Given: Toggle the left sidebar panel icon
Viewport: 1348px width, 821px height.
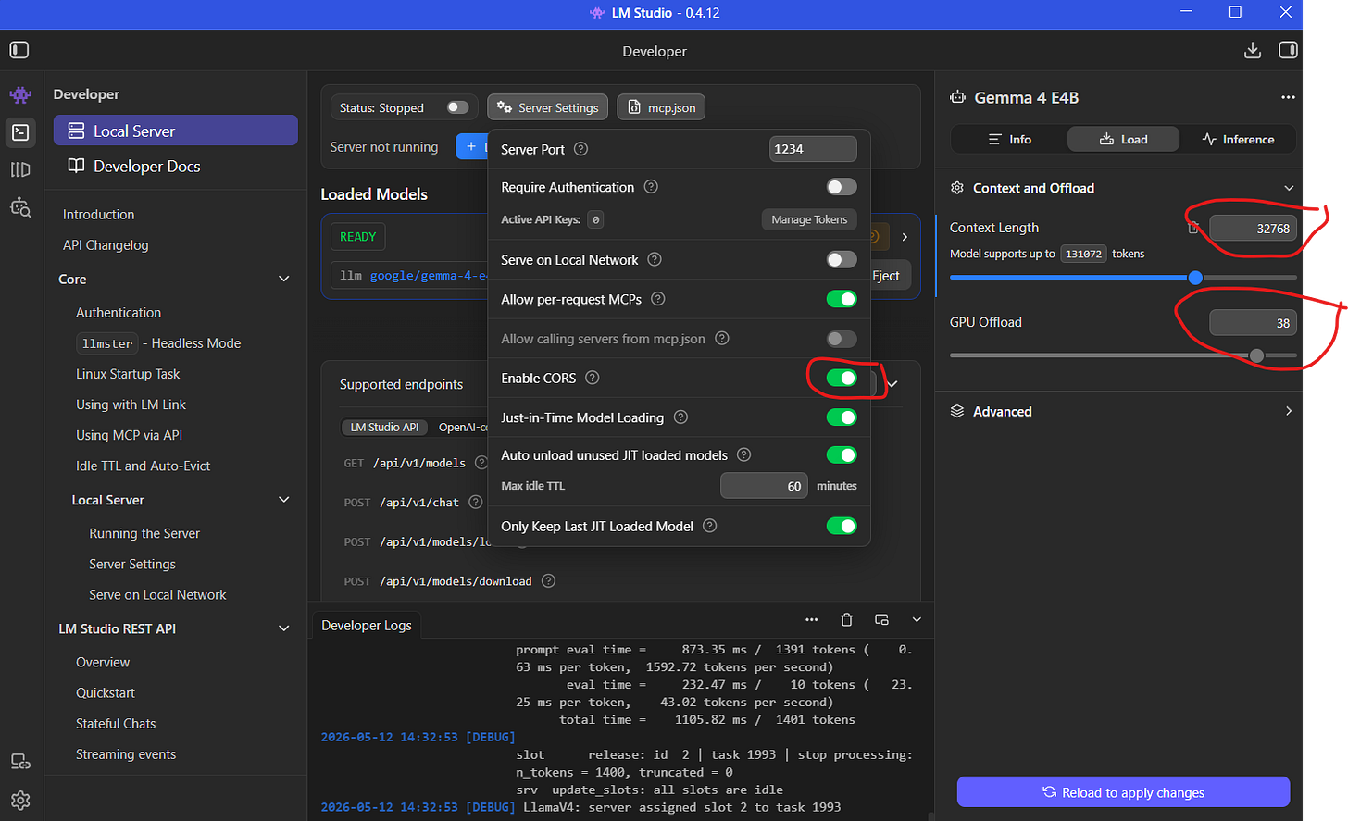Looking at the screenshot, I should 19,50.
